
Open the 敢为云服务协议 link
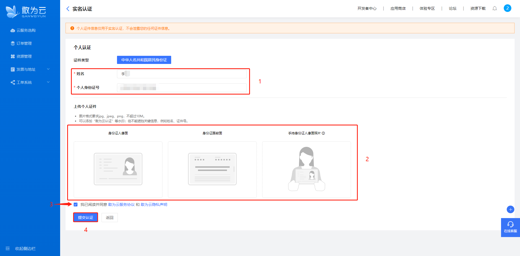click(x=121, y=205)
